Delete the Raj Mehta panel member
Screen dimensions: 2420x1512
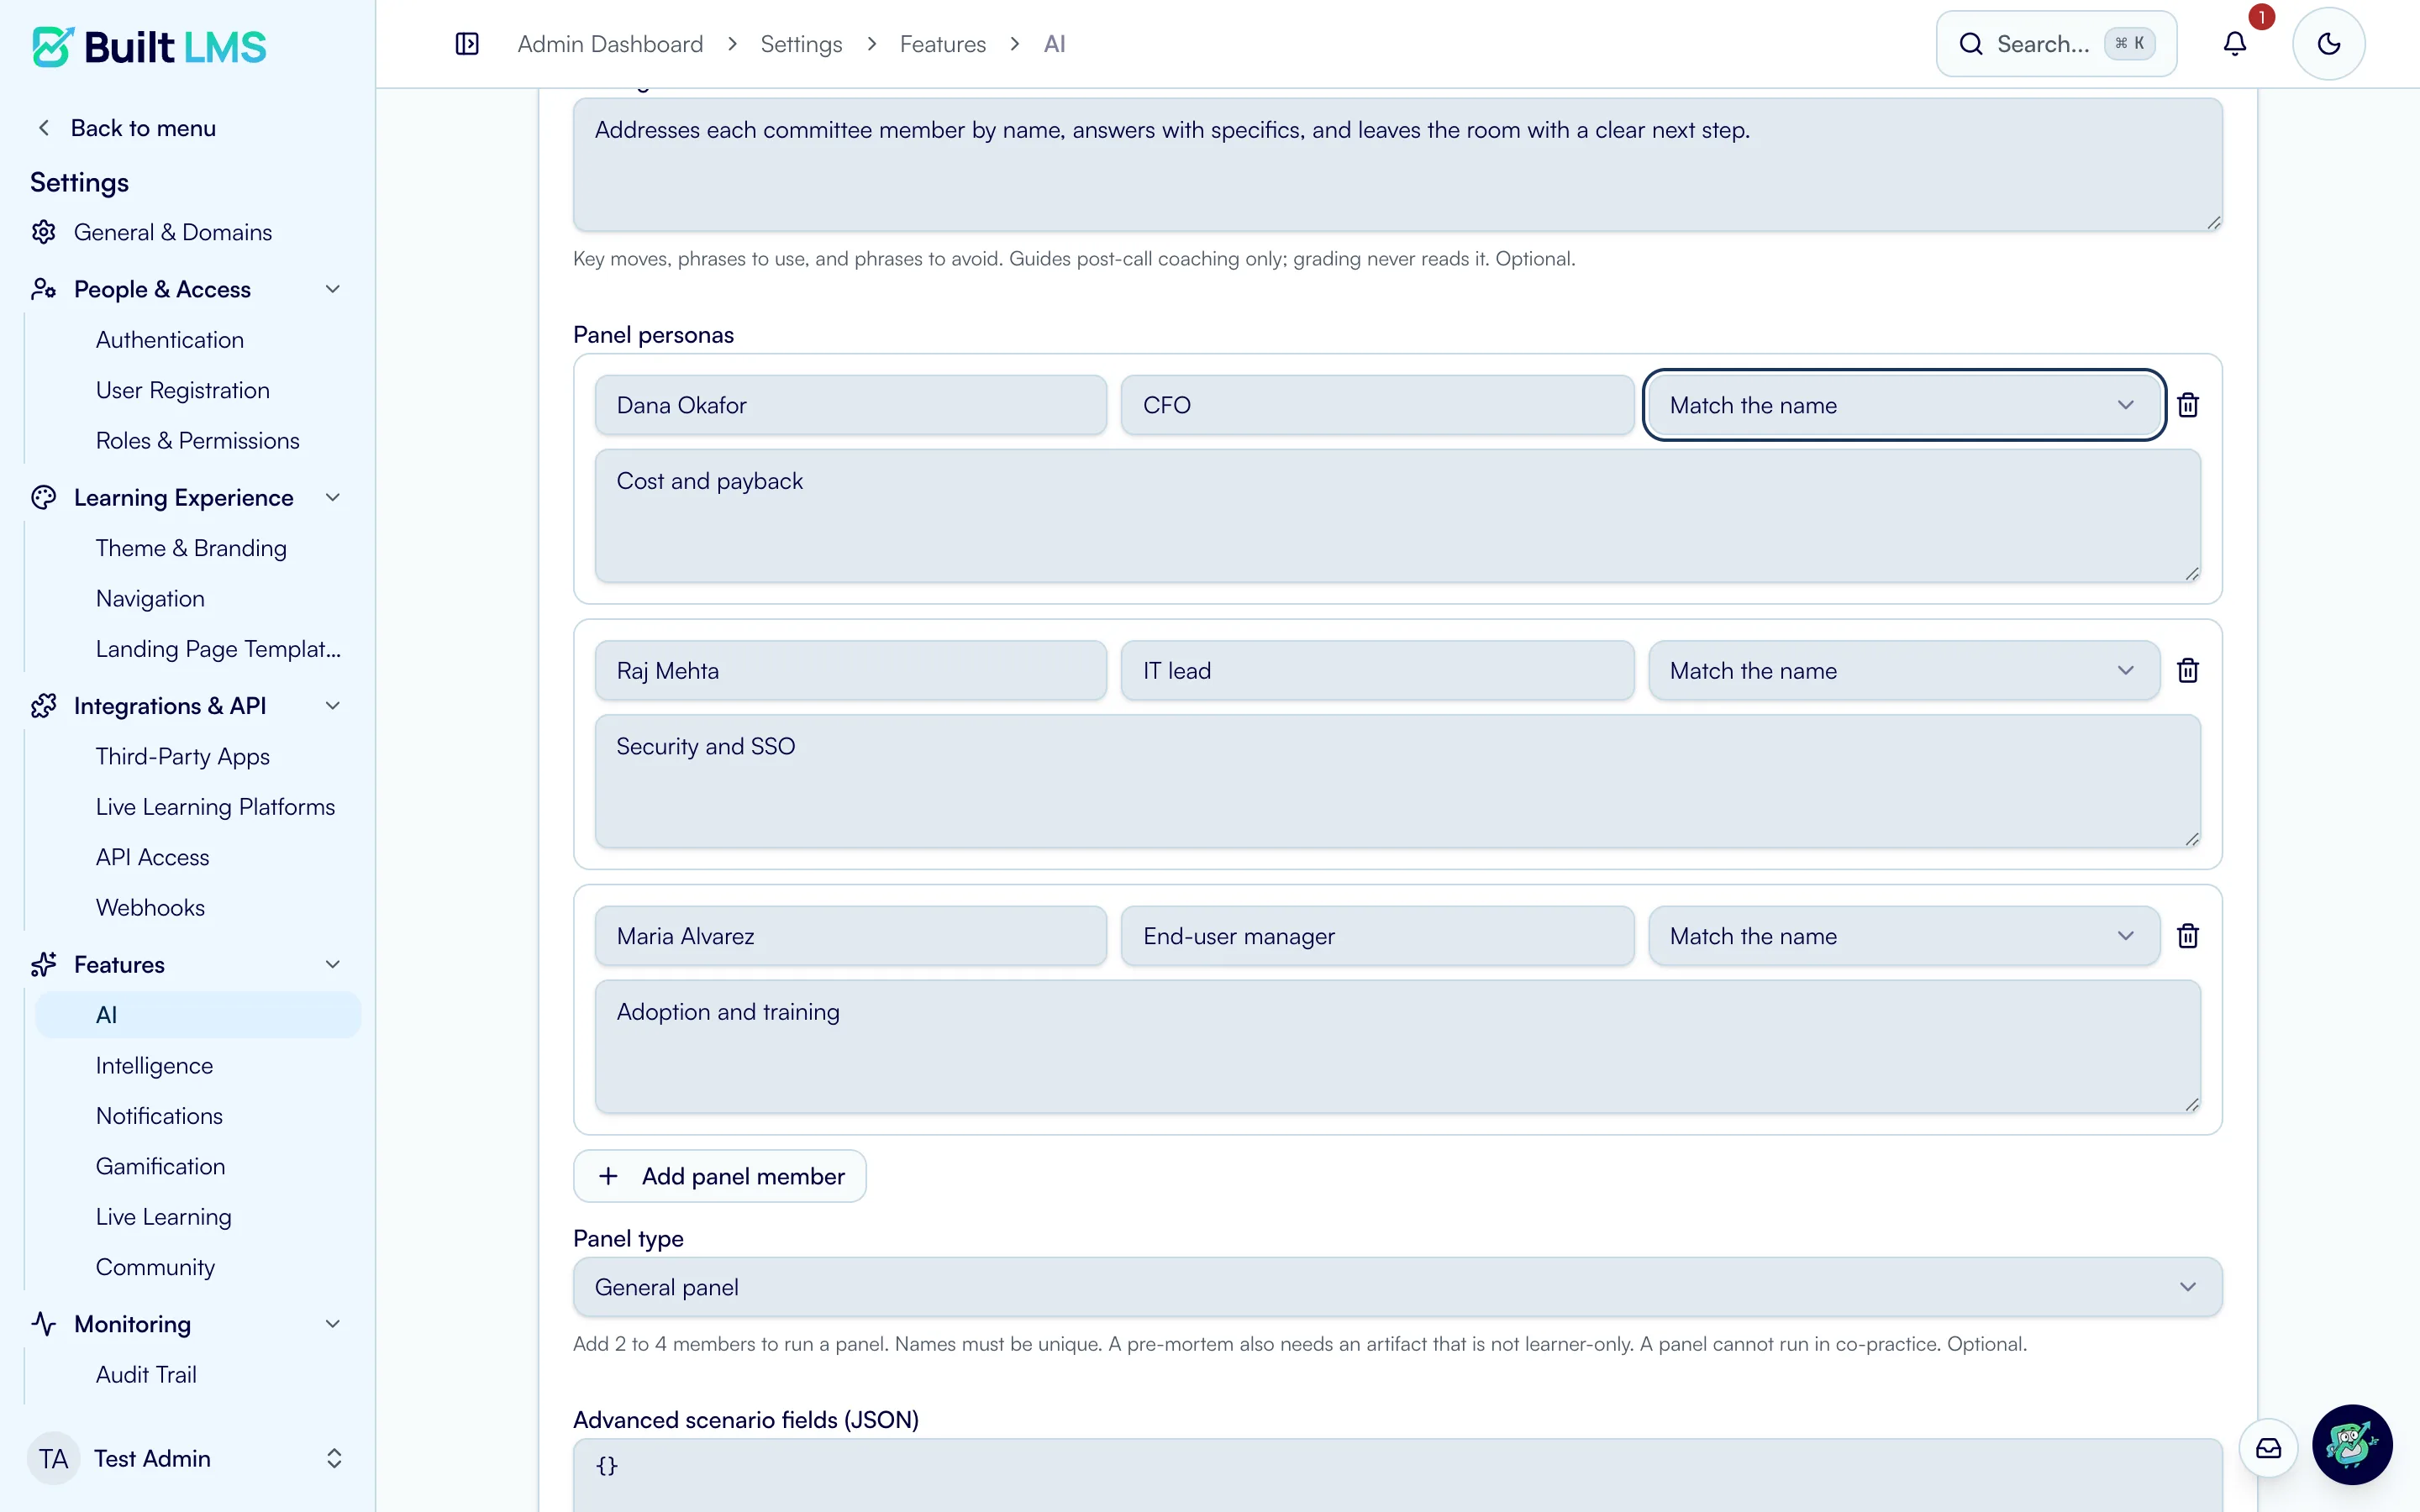(2188, 670)
